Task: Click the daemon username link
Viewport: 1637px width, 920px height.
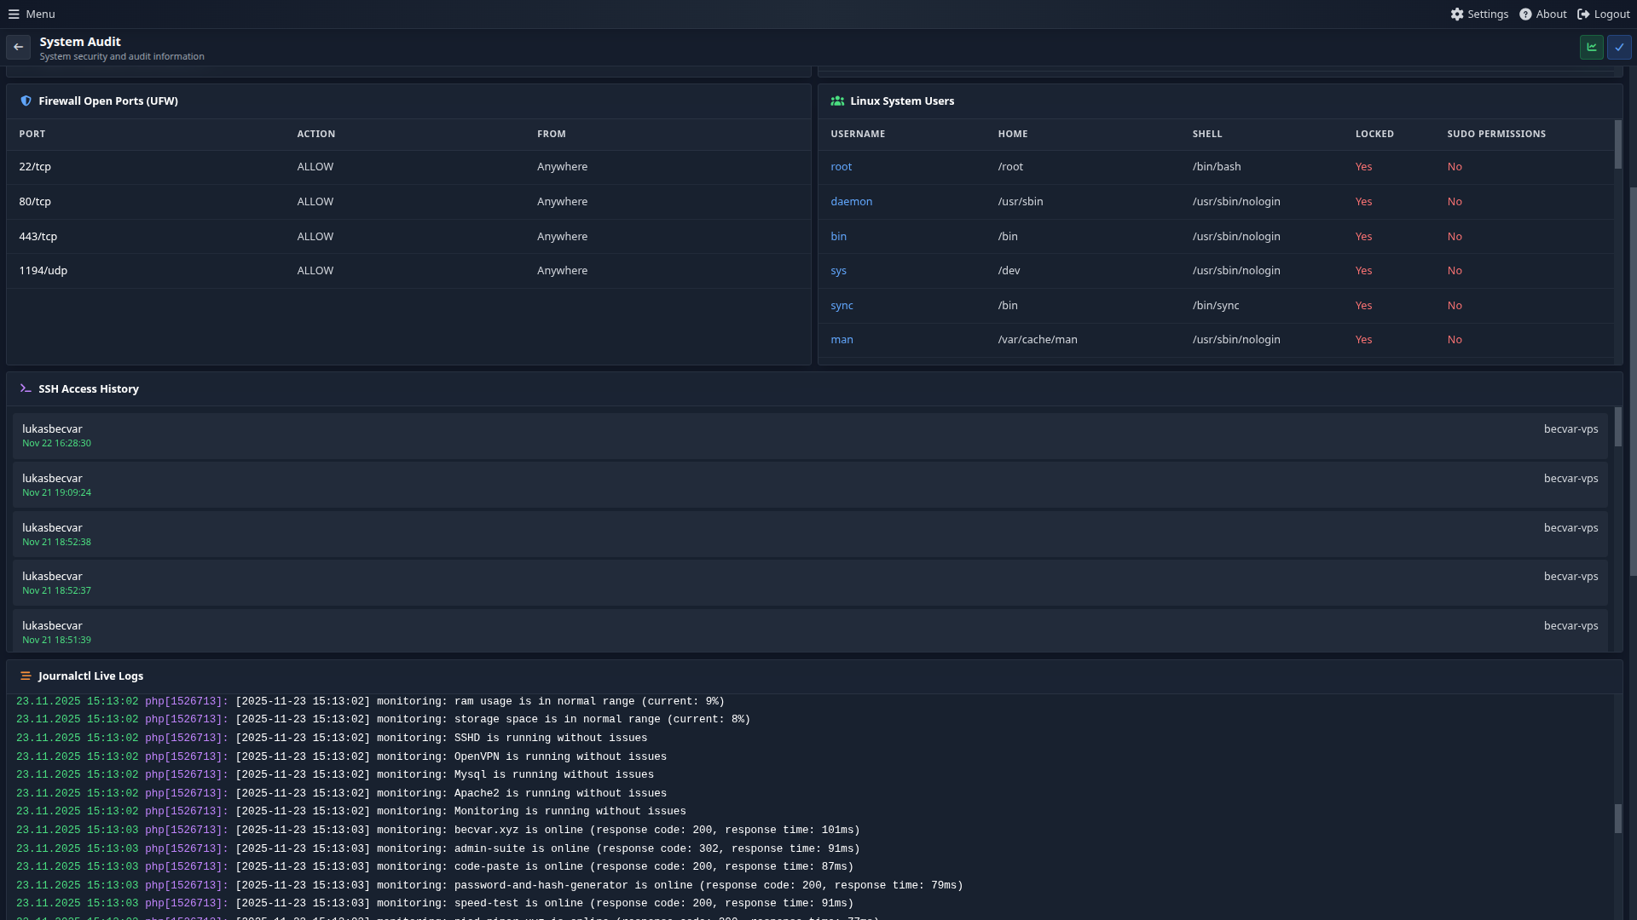Action: pyautogui.click(x=851, y=201)
